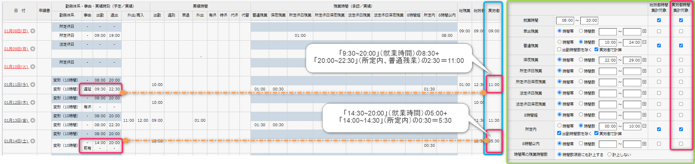Image resolution: width=695 pixels, height=164 pixels.
Task: Open the 01月14日(土) date link
Action: click(16, 141)
